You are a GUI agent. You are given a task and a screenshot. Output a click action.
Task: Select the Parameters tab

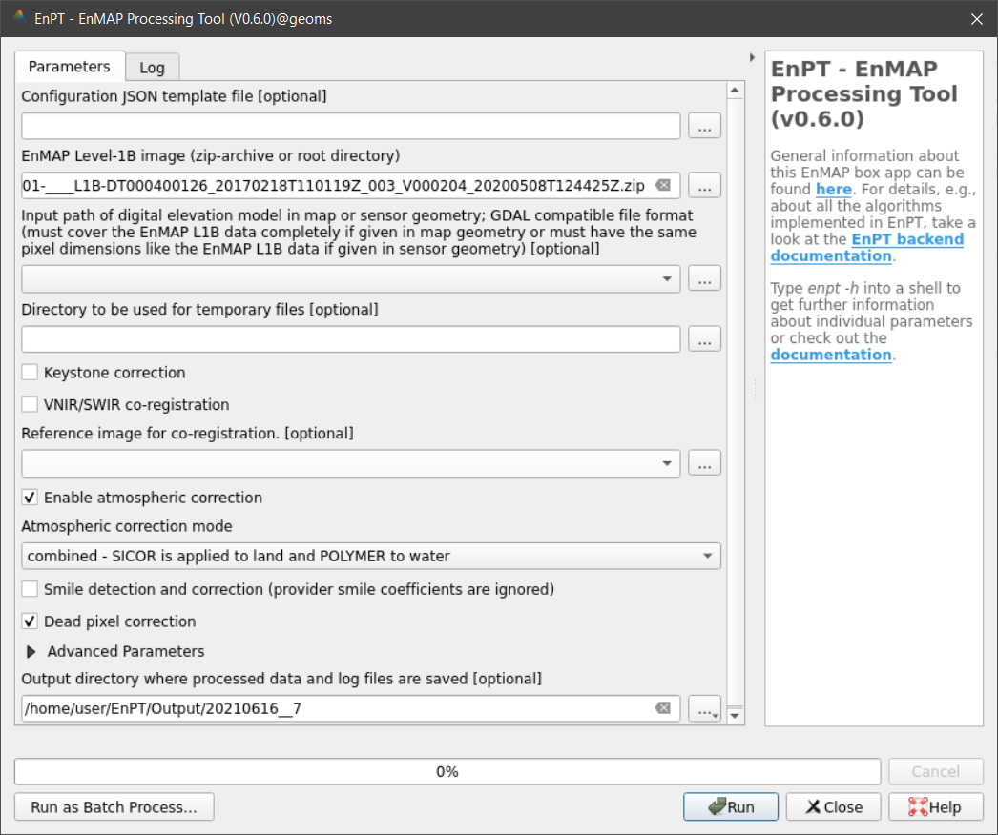[69, 67]
